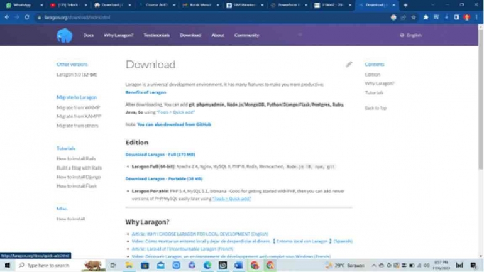Open the Download nav item
This screenshot has width=484, height=272.
tap(190, 35)
